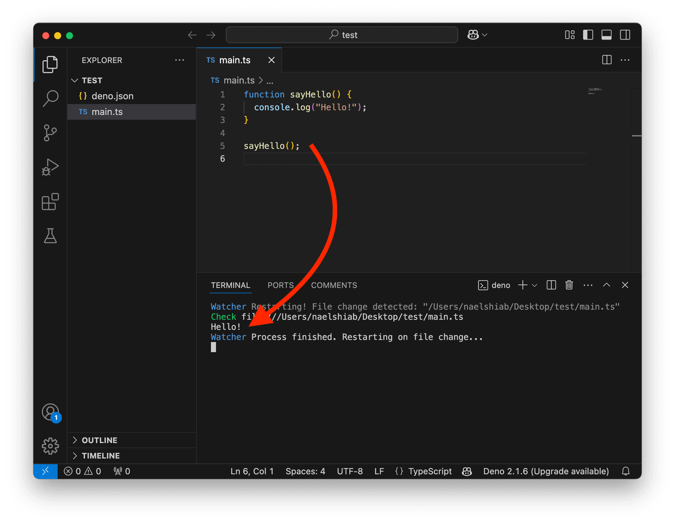Toggle the secondary side bar visibility
The image size is (675, 523).
pos(625,35)
